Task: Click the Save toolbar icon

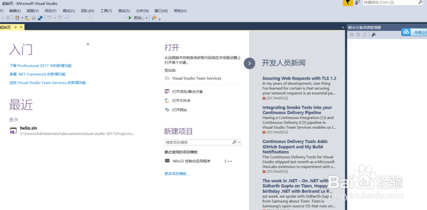Action: (34, 18)
